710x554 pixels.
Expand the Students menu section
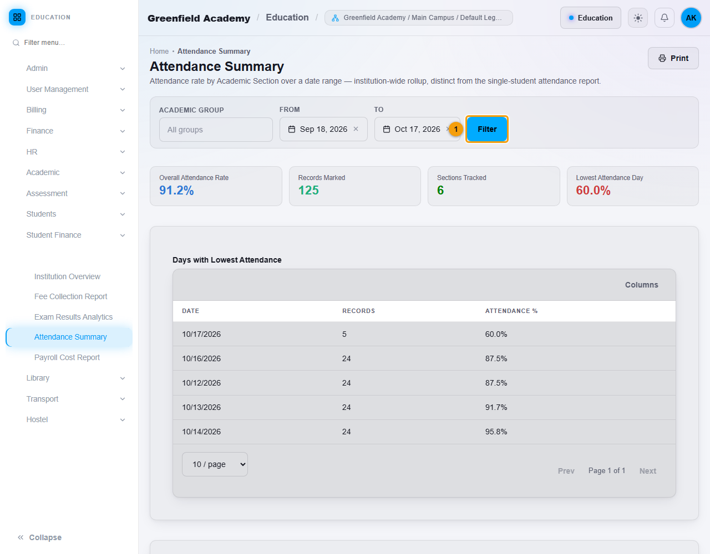click(x=75, y=214)
